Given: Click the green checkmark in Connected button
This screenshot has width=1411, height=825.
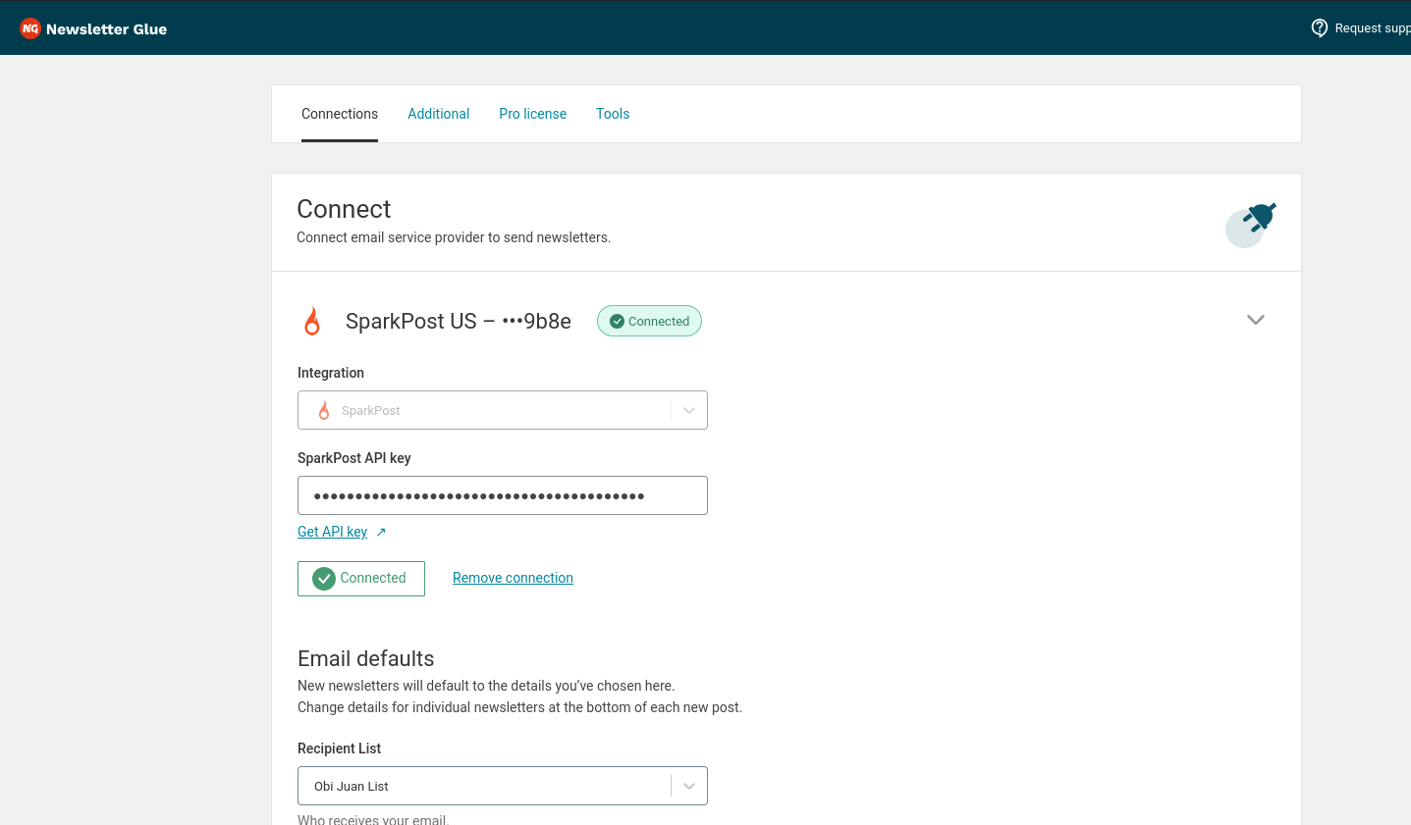Looking at the screenshot, I should pos(324,579).
